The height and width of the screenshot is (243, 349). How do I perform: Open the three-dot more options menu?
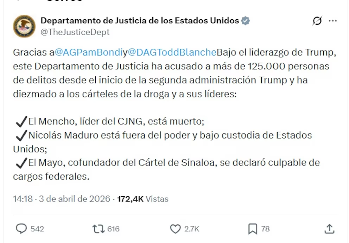[332, 21]
